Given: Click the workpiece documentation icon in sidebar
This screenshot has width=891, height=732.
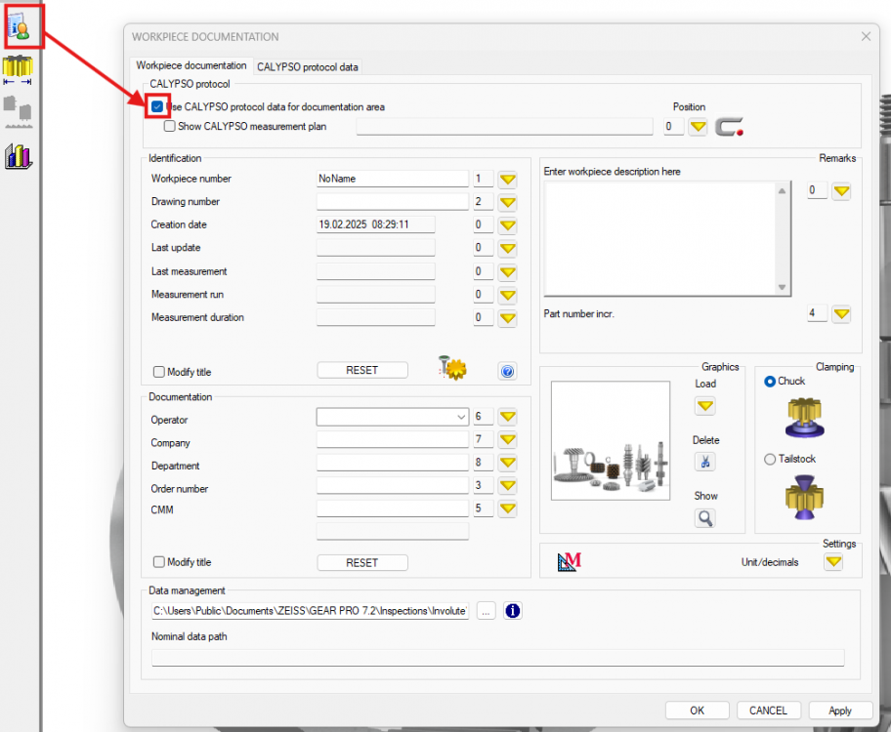Looking at the screenshot, I should coord(19,20).
